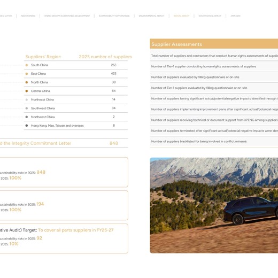
Task: Open the CEO Letter navigation tab
Action: (x=6, y=16)
